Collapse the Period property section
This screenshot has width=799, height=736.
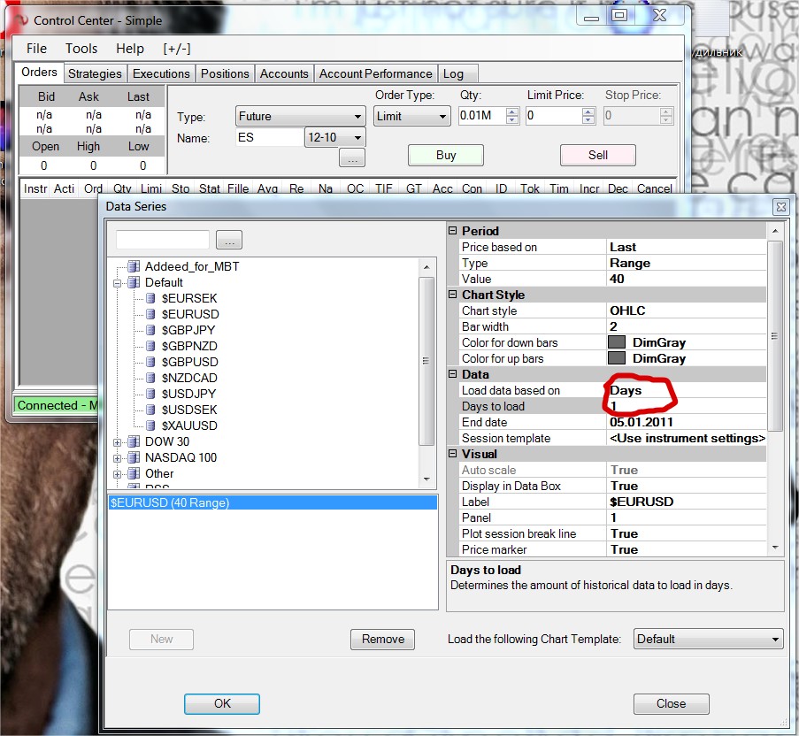tap(452, 230)
